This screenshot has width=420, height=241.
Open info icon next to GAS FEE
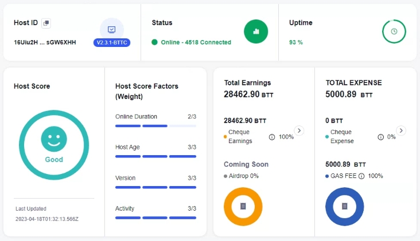click(361, 176)
